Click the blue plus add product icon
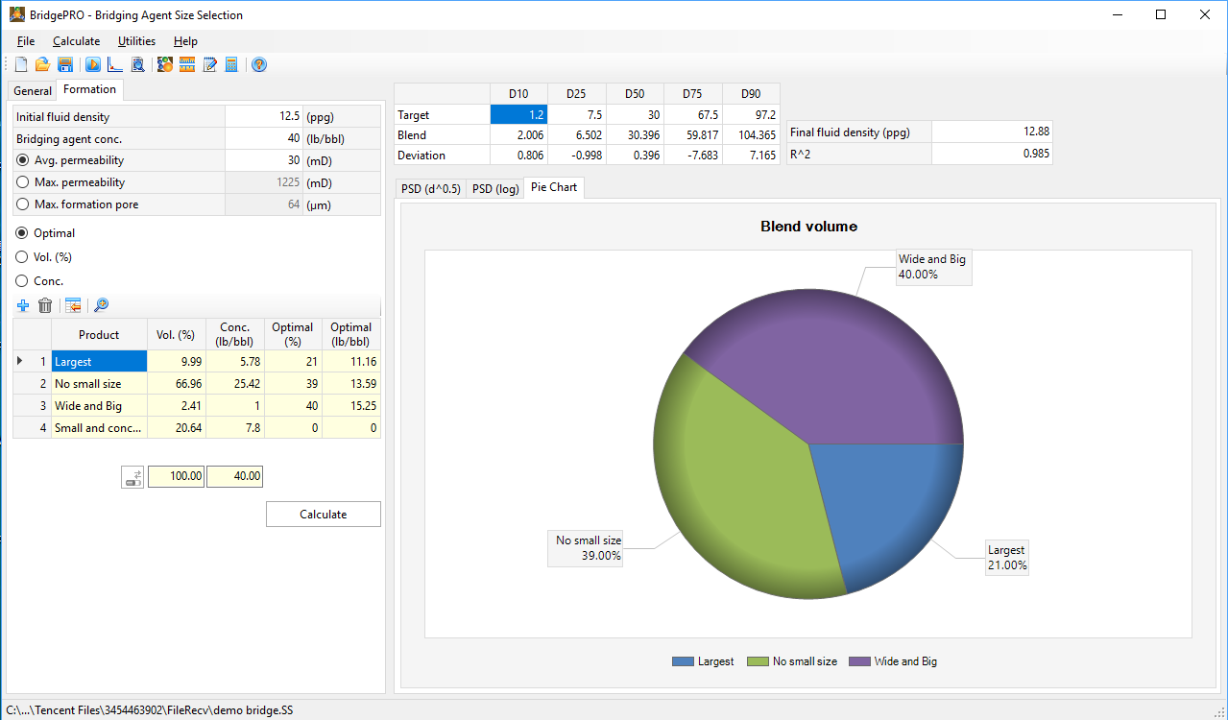This screenshot has width=1228, height=720. click(x=23, y=305)
